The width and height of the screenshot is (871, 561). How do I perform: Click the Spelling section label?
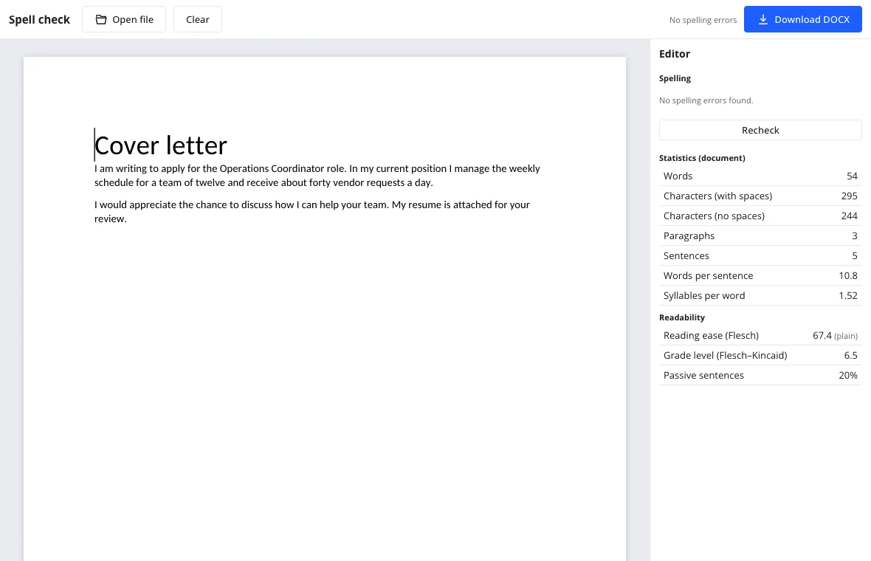[x=675, y=78]
